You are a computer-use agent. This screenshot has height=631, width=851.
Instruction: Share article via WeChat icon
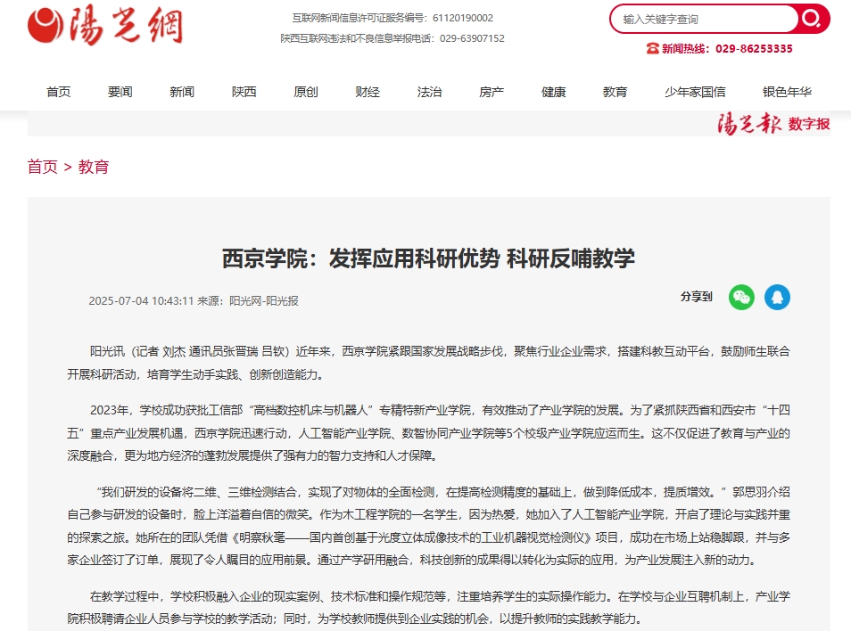[740, 298]
